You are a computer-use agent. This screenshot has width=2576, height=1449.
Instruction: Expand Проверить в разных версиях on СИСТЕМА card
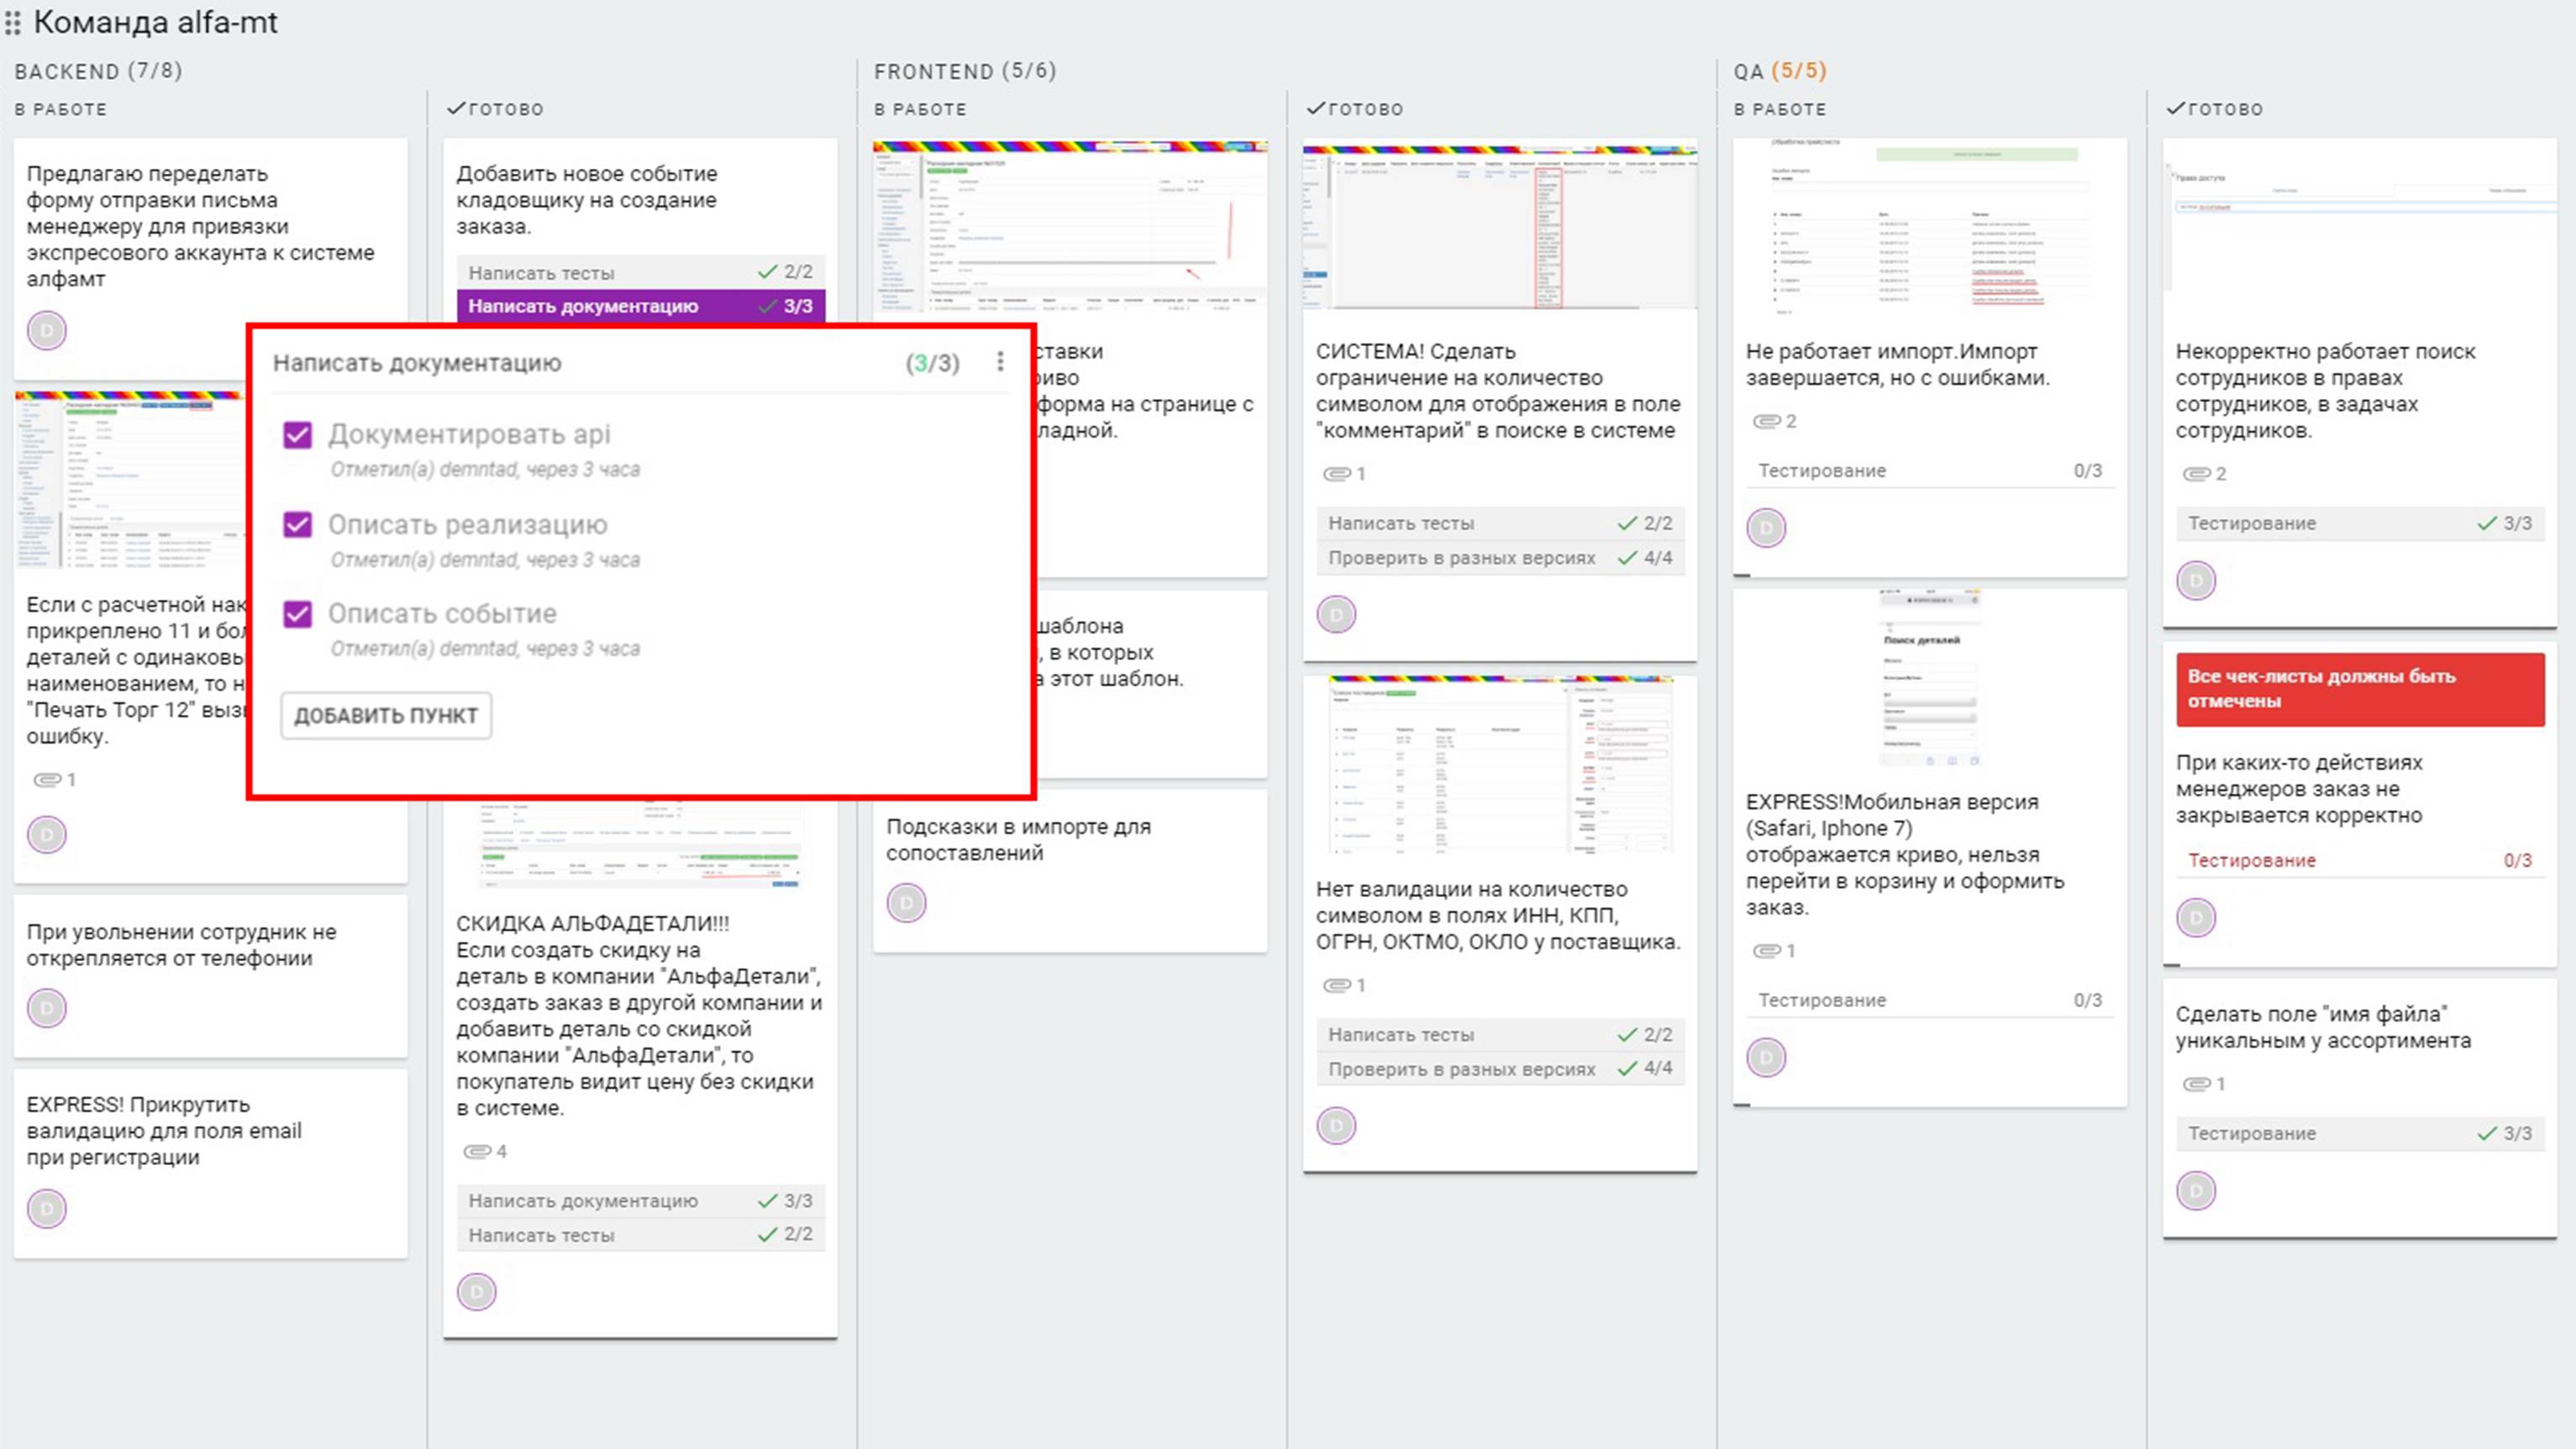1499,558
